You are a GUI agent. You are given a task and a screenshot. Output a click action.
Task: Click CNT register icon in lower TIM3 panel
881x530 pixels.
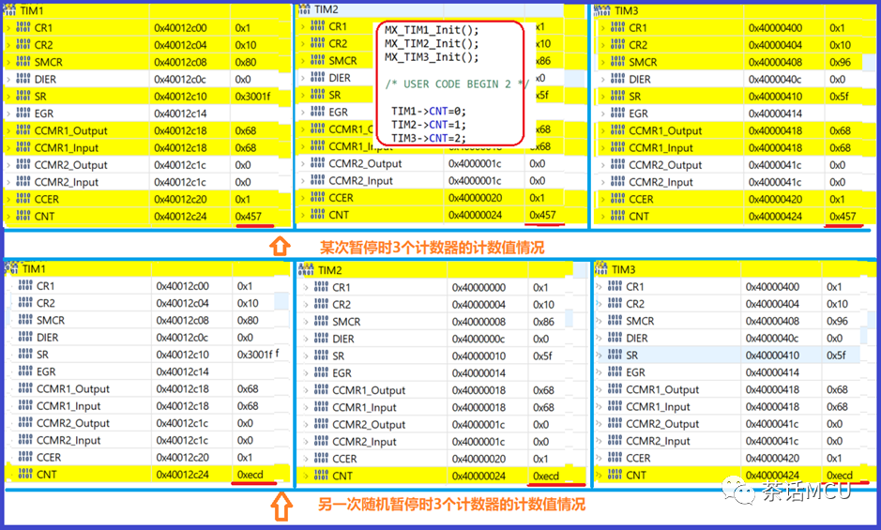tap(615, 475)
